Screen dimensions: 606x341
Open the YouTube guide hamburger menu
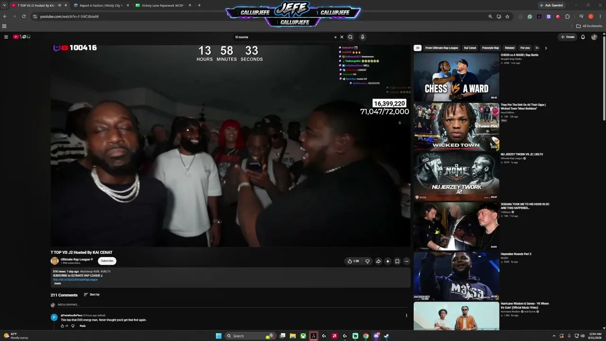pyautogui.click(x=6, y=37)
